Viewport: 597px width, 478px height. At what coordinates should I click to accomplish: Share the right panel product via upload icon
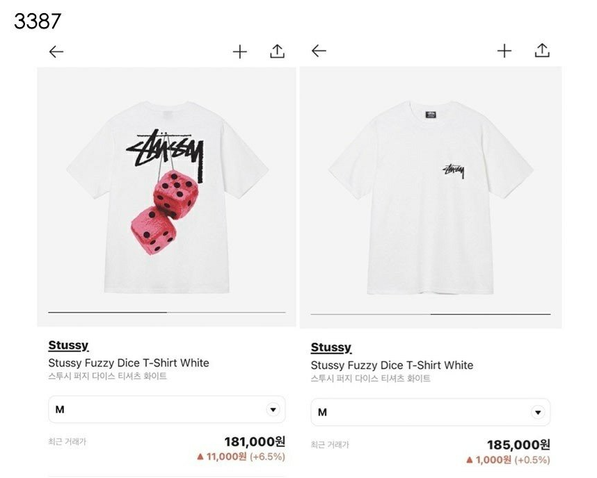pyautogui.click(x=542, y=50)
